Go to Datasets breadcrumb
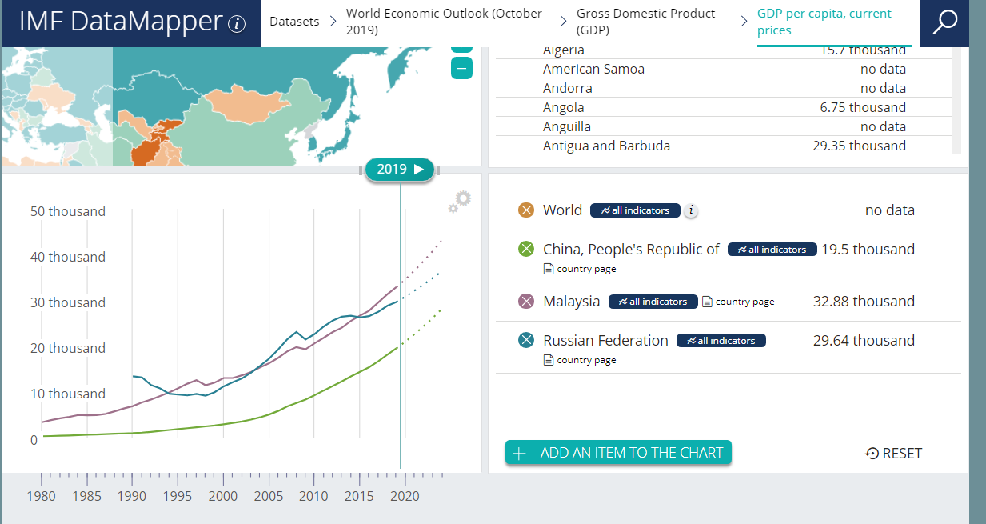 point(294,22)
